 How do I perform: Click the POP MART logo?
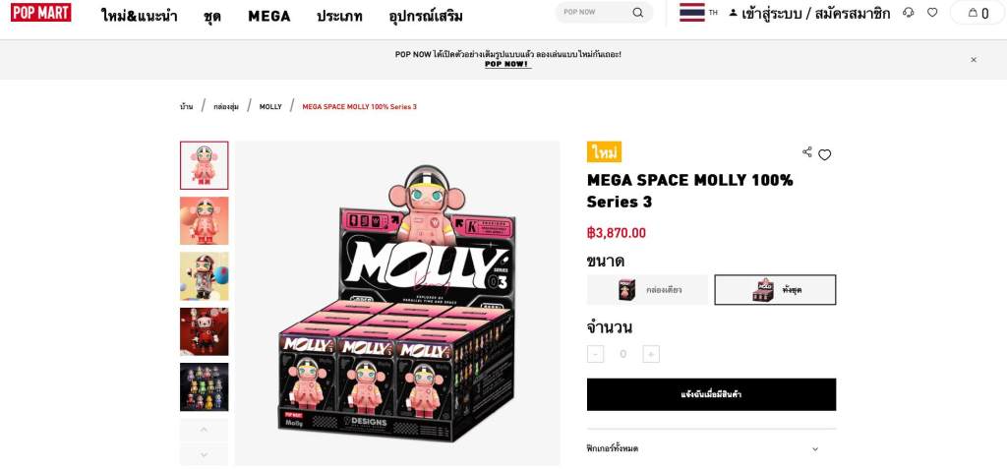click(41, 13)
